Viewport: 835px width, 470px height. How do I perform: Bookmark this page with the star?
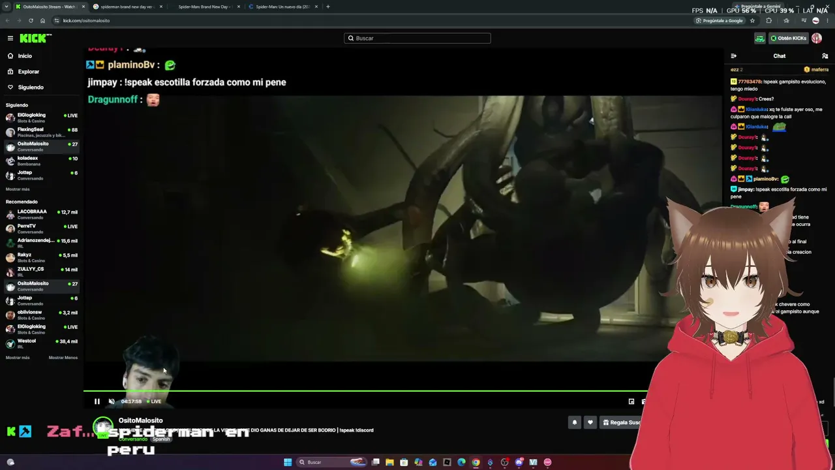pyautogui.click(x=752, y=20)
